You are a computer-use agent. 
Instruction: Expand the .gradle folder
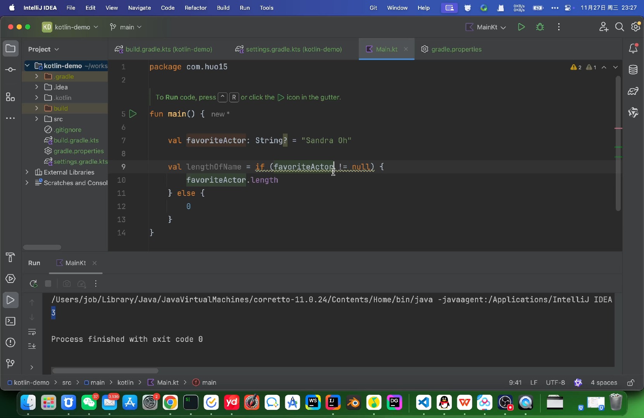click(37, 76)
